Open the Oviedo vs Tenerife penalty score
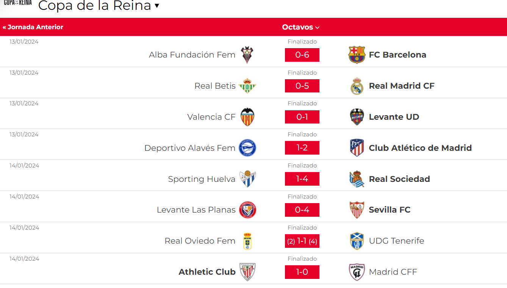This screenshot has width=507, height=288. point(302,241)
